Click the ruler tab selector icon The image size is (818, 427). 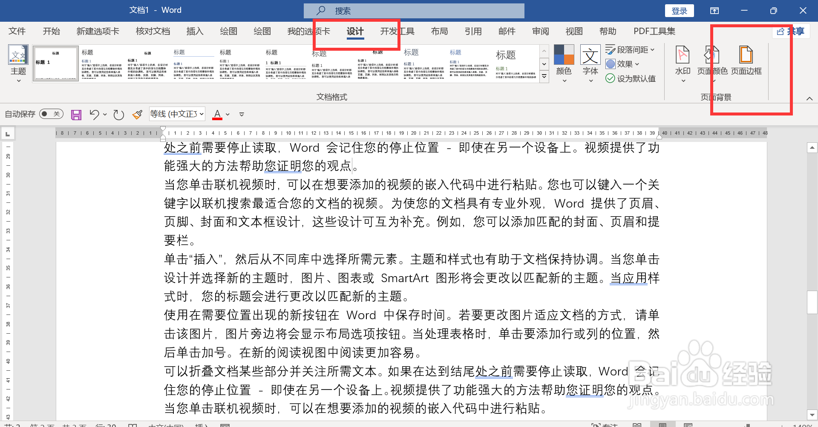pyautogui.click(x=8, y=134)
